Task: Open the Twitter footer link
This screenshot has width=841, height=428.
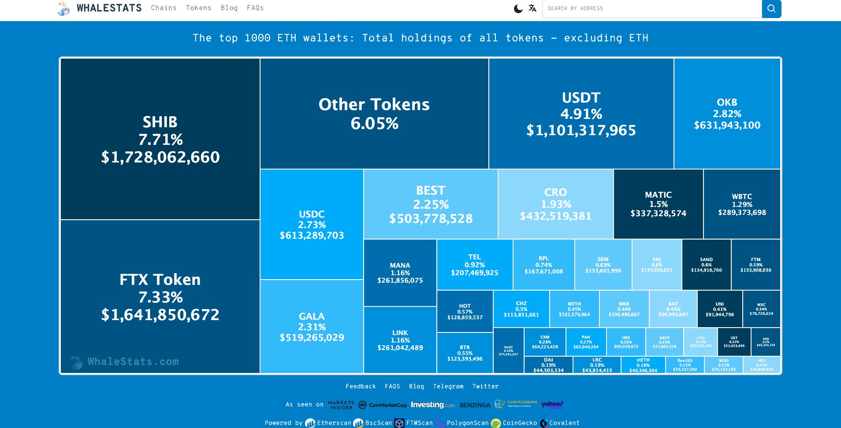Action: tap(485, 386)
